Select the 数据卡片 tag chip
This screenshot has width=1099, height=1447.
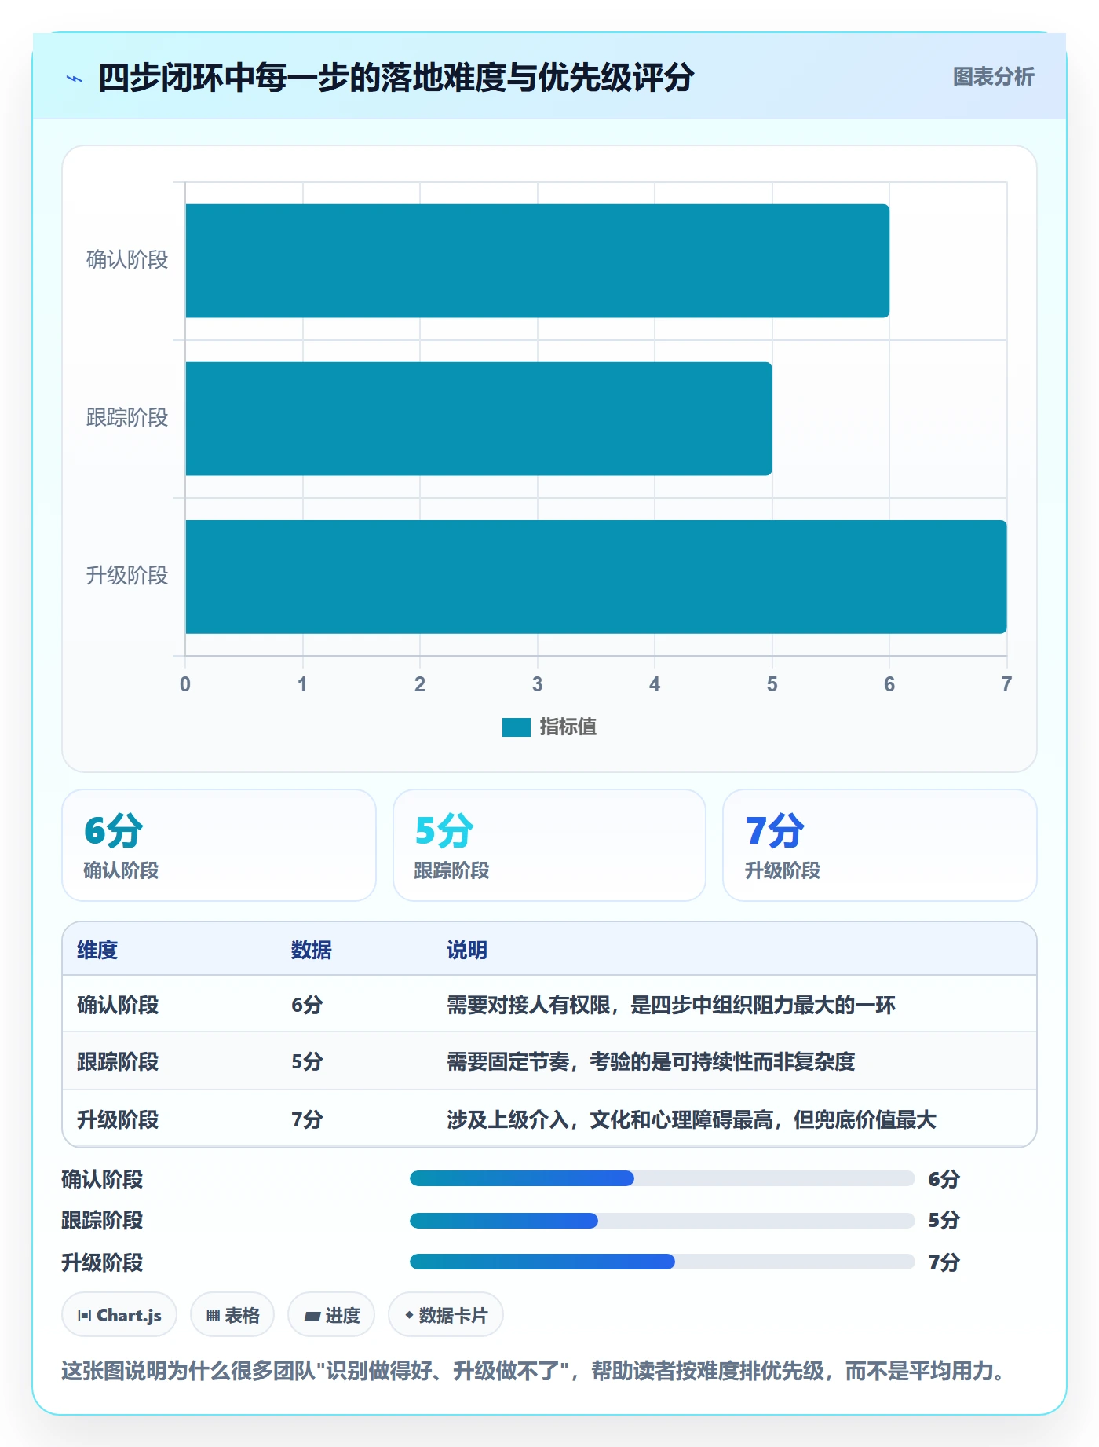click(446, 1315)
